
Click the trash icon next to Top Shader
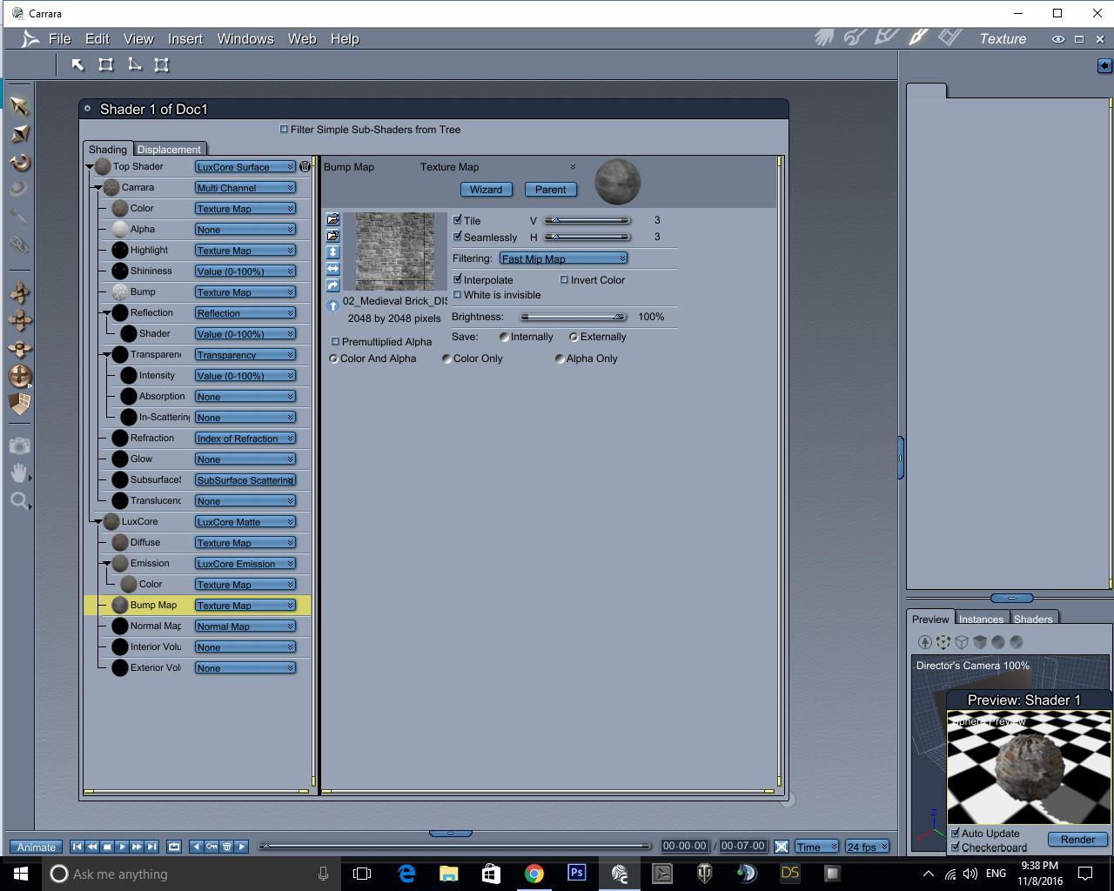point(305,166)
